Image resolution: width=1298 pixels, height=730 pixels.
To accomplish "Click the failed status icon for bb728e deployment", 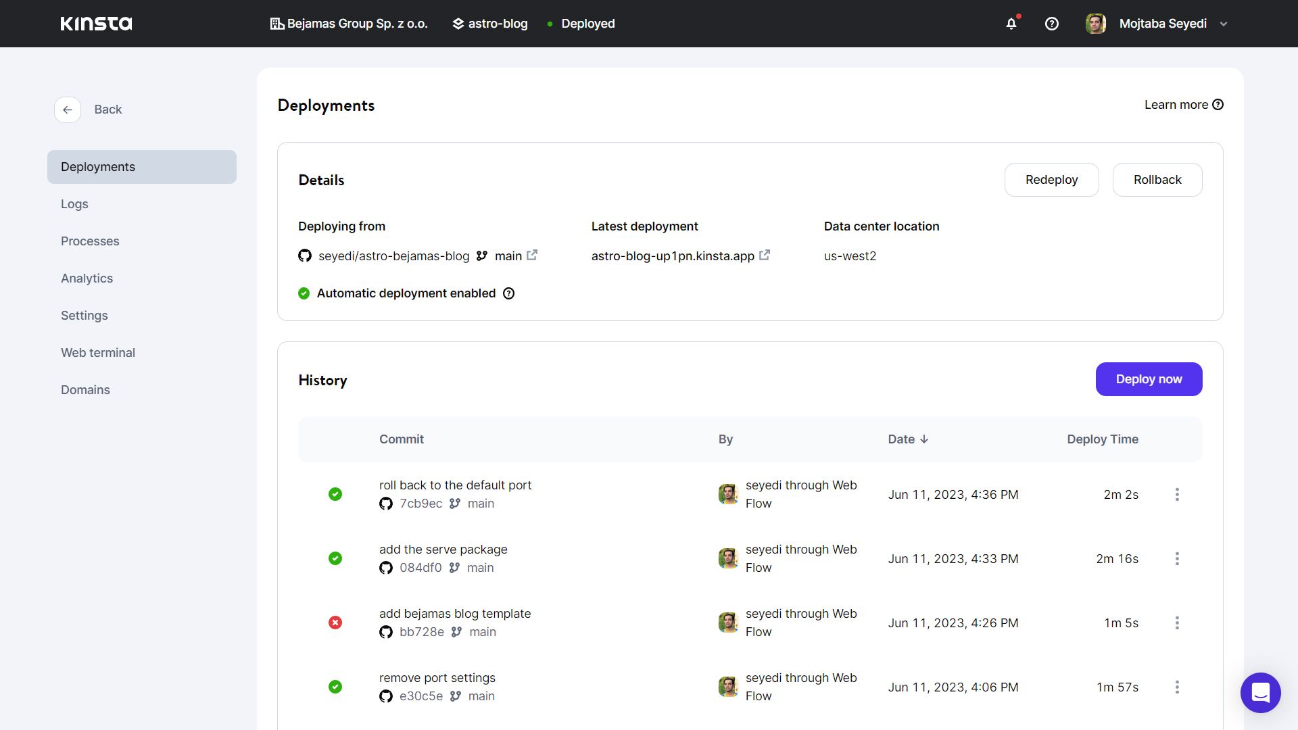I will [x=335, y=623].
